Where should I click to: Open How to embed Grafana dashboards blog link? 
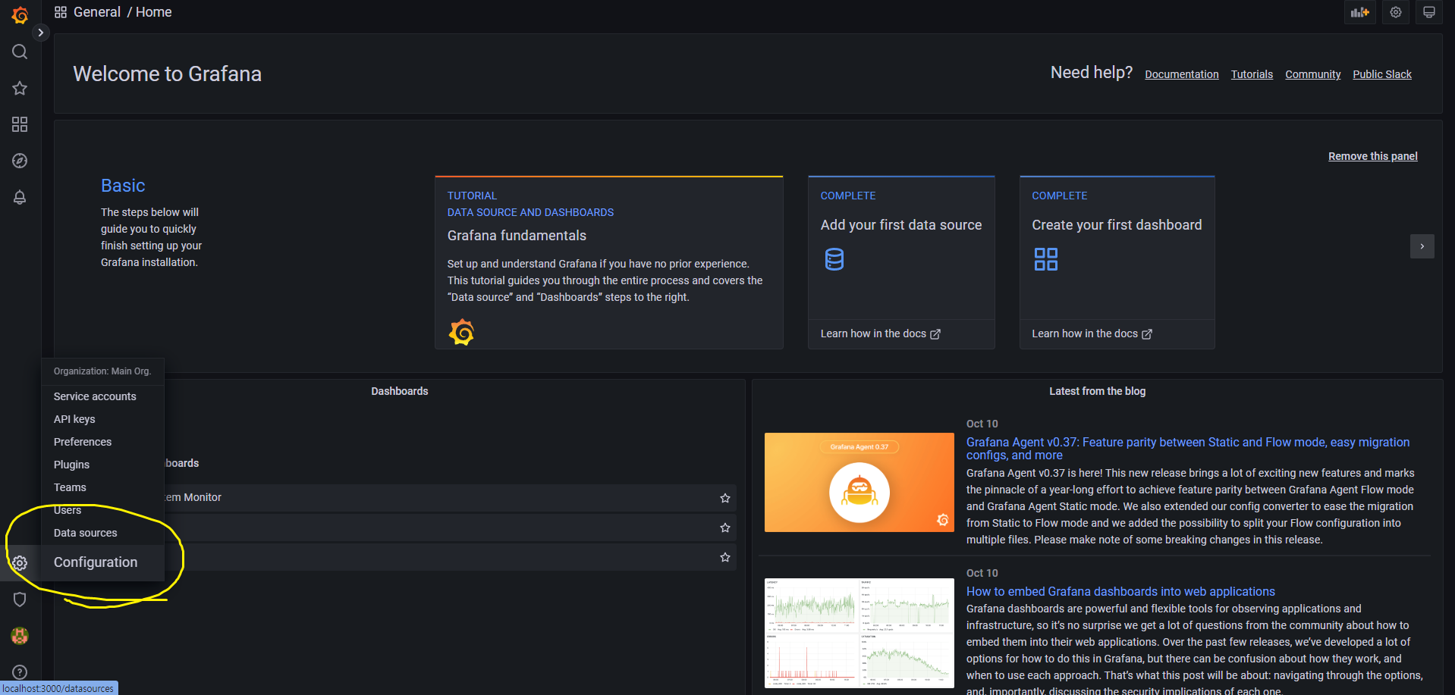coord(1120,591)
